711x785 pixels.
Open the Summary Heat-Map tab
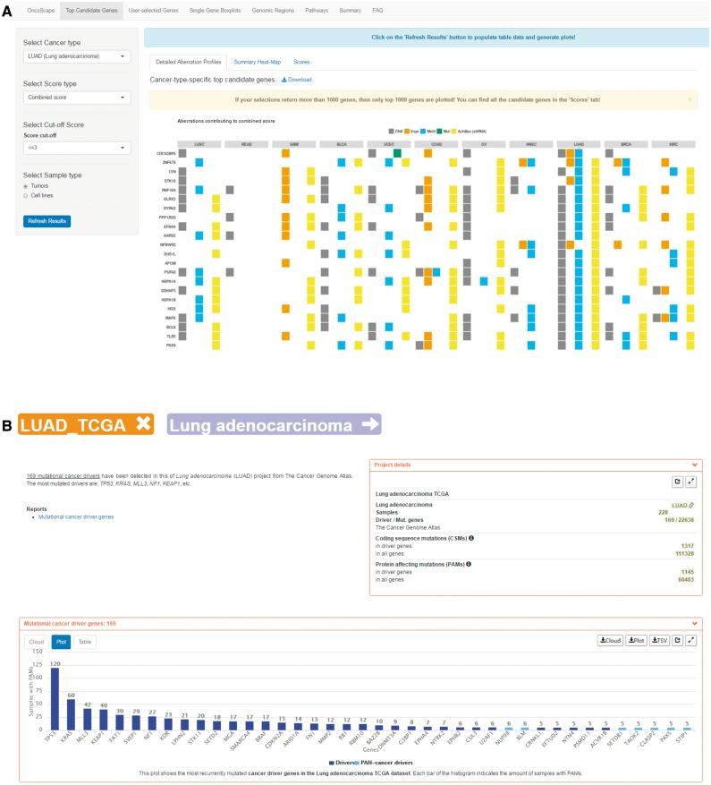(x=258, y=62)
